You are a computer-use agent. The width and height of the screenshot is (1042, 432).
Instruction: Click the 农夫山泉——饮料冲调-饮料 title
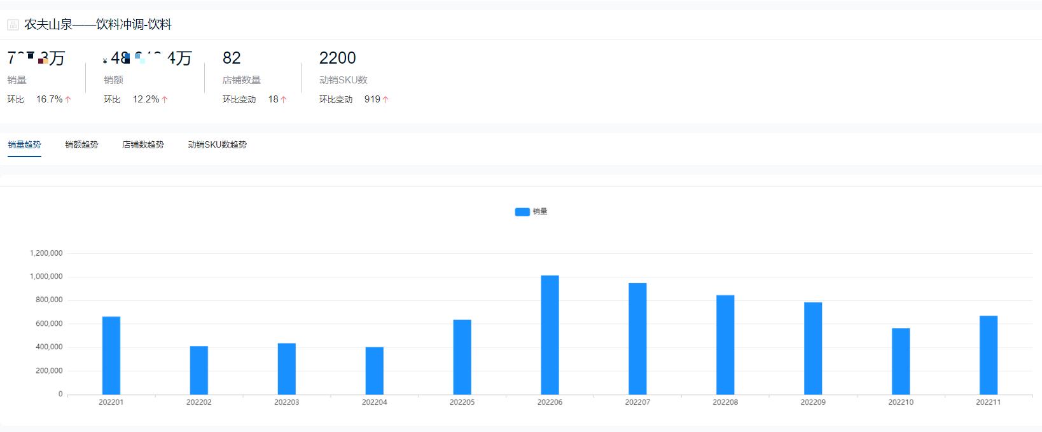click(x=98, y=25)
